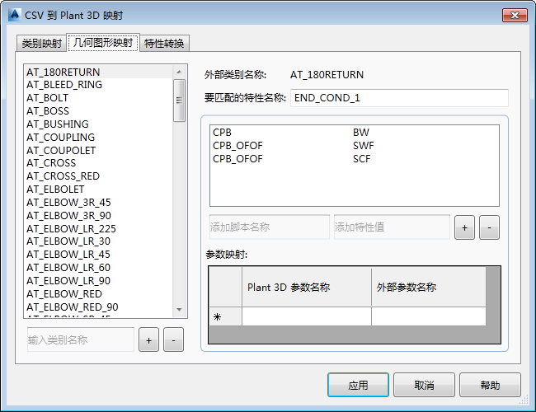536x412 pixels.
Task: Click the empty Plant 3D 参数名称 cell
Action: click(307, 316)
